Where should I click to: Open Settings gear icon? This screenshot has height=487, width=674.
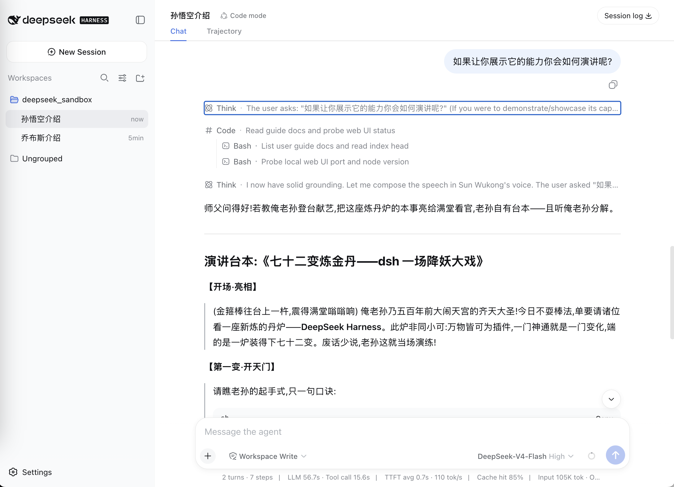click(13, 472)
